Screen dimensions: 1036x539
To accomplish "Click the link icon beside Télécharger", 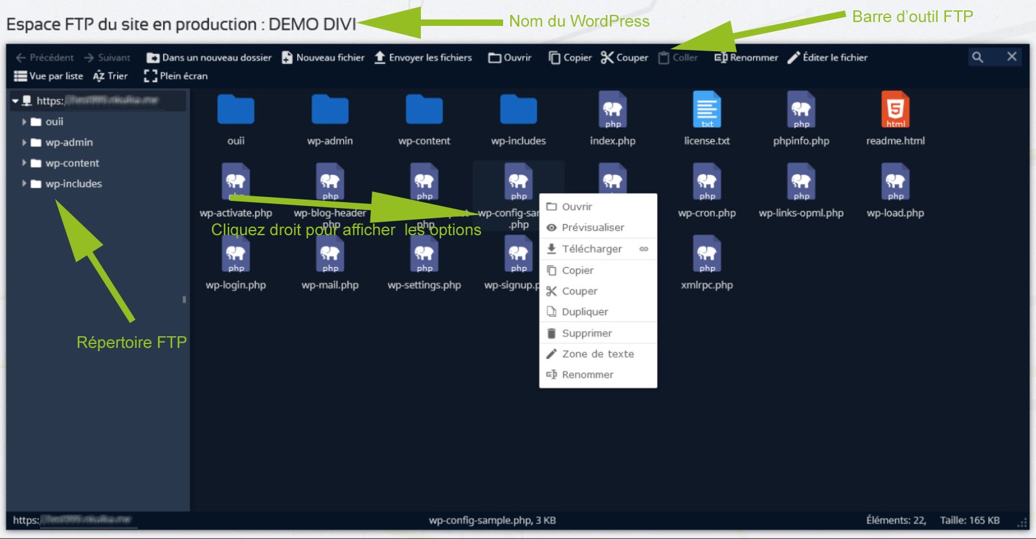I will click(x=644, y=249).
